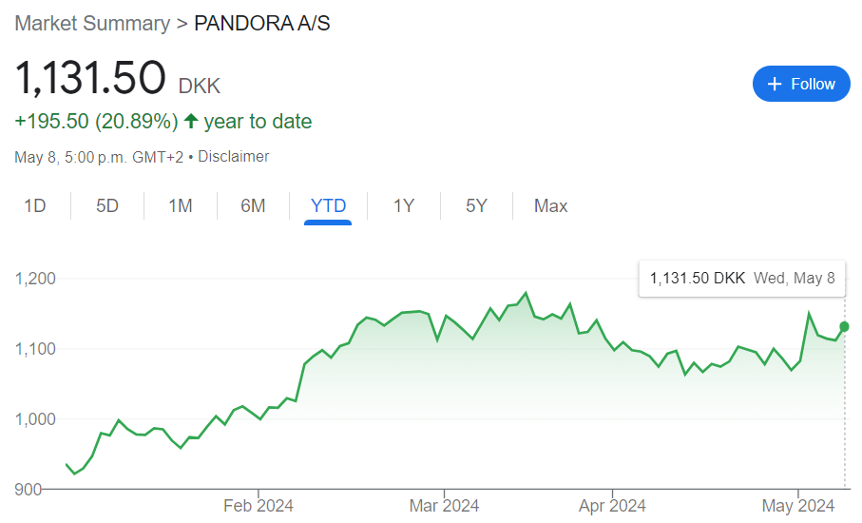
Task: Open the Disclaimer link
Action: (x=234, y=157)
